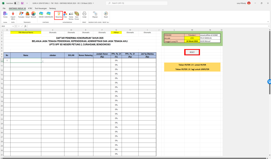Screen dimensions: 271x159
Task: Click the Search box in title bar
Action: pyautogui.click(x=137, y=3)
